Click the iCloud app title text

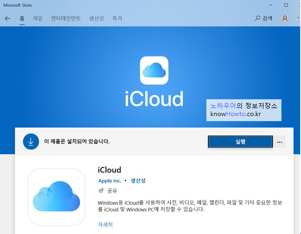(109, 170)
